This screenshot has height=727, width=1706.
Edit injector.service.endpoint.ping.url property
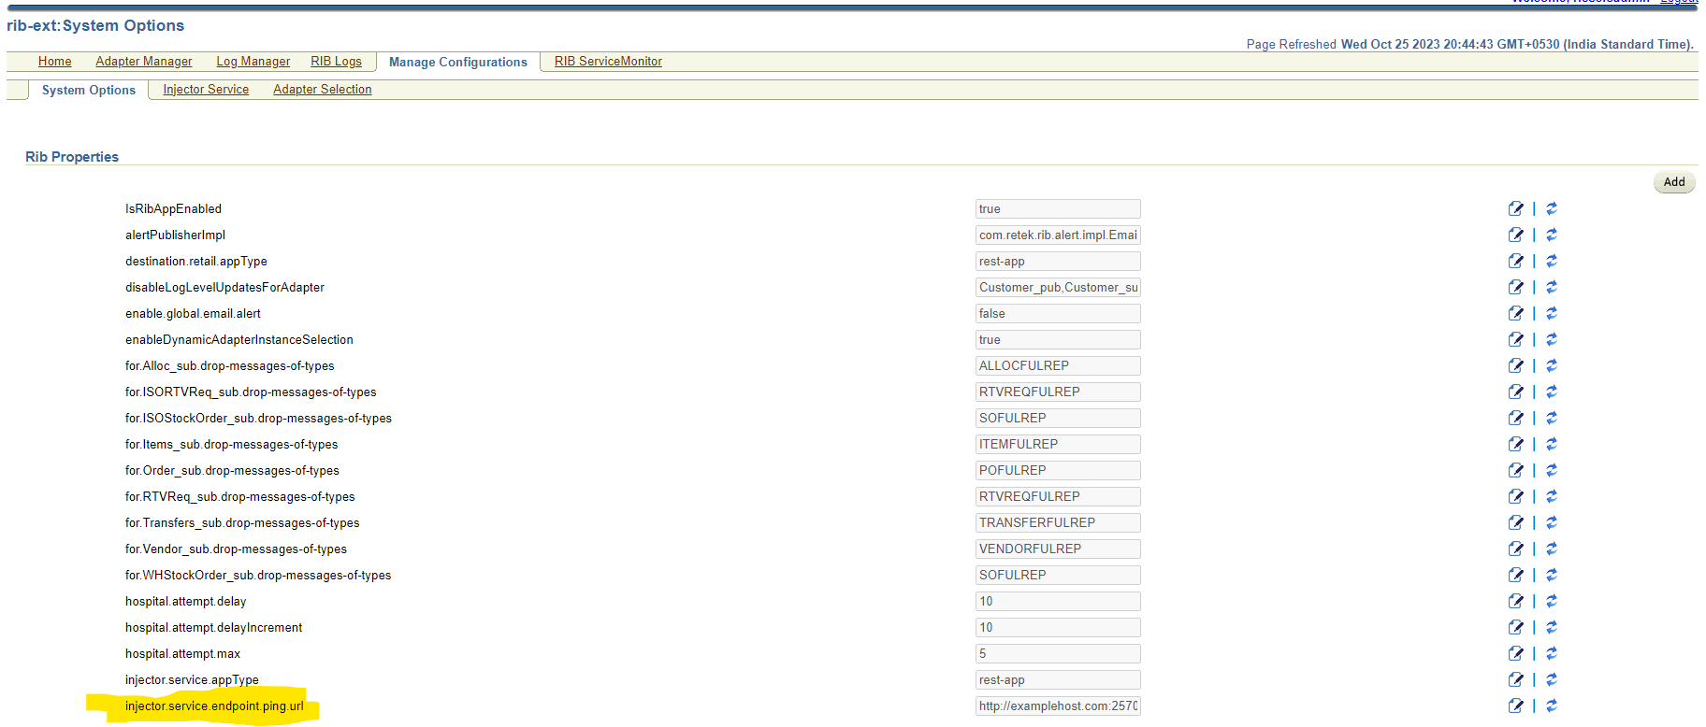pos(1515,706)
